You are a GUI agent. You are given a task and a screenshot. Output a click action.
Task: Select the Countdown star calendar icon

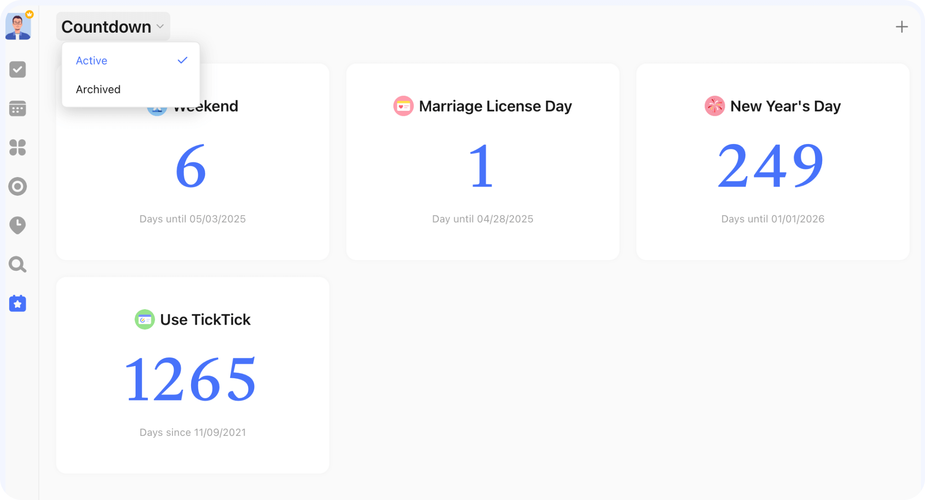pyautogui.click(x=18, y=304)
